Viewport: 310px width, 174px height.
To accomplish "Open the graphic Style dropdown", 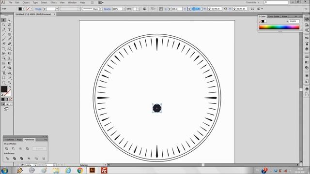I will click(138, 9).
